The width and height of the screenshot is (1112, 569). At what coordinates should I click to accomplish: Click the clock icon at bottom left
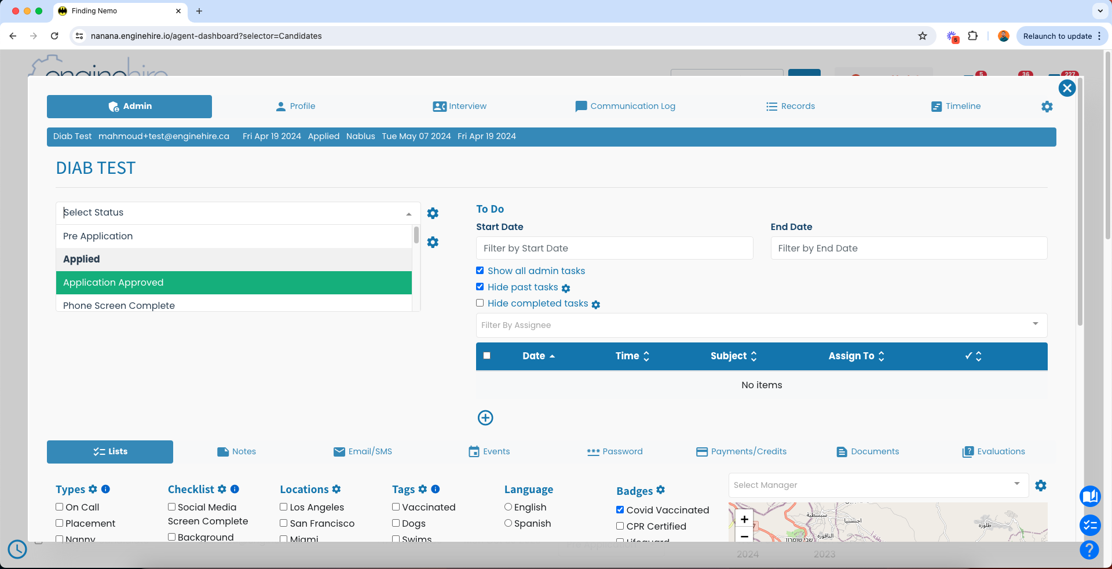point(17,549)
